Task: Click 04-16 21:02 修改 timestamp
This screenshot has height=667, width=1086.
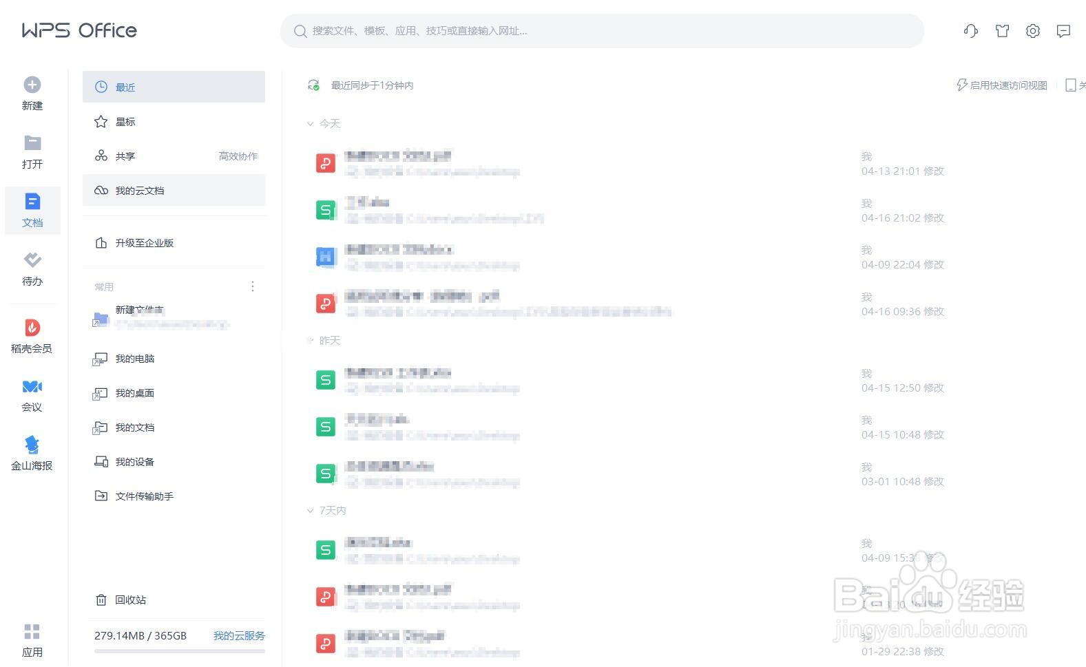Action: 903,218
